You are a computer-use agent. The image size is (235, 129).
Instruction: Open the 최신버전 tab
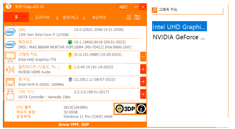click(99, 17)
